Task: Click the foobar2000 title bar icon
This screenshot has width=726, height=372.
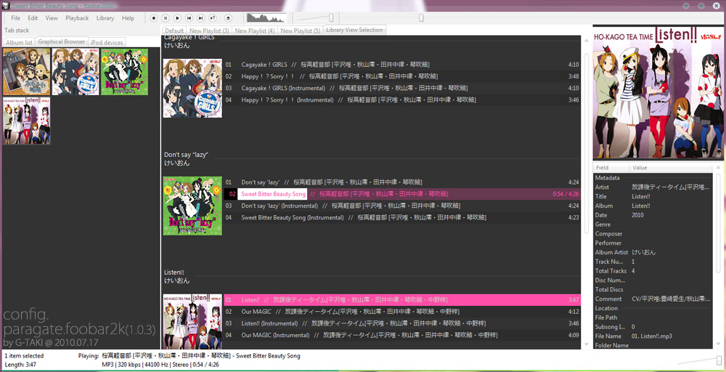Action: pos(6,5)
